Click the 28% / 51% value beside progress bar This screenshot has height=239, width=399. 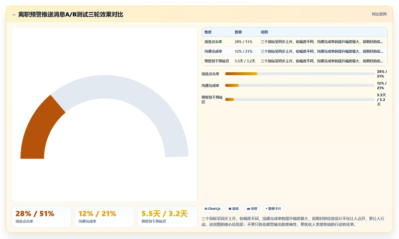382,74
